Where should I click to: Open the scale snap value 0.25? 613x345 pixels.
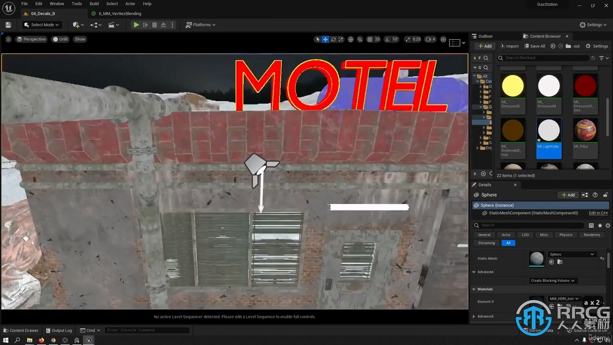point(417,39)
